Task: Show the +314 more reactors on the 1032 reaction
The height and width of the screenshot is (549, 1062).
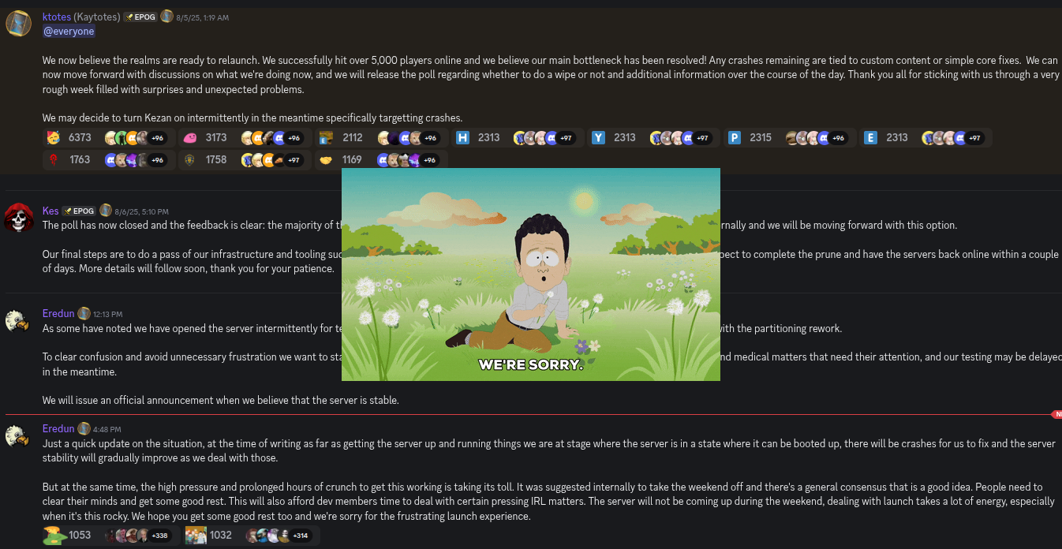Action: (301, 536)
